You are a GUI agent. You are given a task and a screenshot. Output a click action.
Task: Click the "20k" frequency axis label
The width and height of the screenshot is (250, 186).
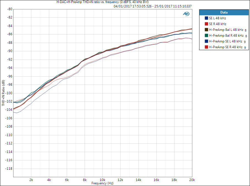pos(192,180)
